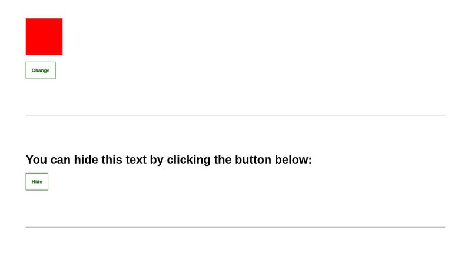Click the word "text" in the heading
This screenshot has width=471, height=264.
[137, 160]
